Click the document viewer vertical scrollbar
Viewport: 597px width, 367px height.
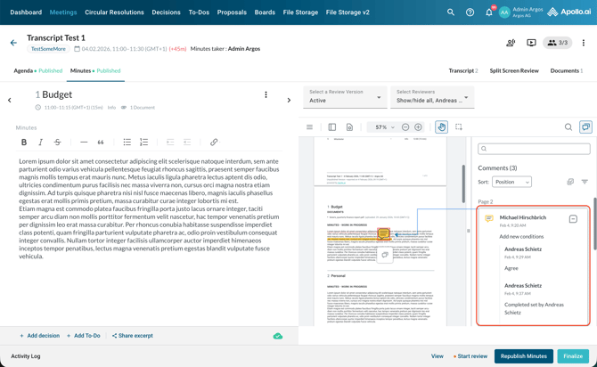click(463, 183)
